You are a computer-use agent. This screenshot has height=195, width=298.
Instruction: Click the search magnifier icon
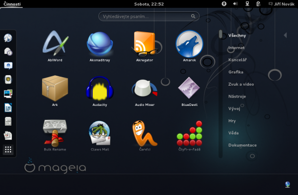[193, 16]
